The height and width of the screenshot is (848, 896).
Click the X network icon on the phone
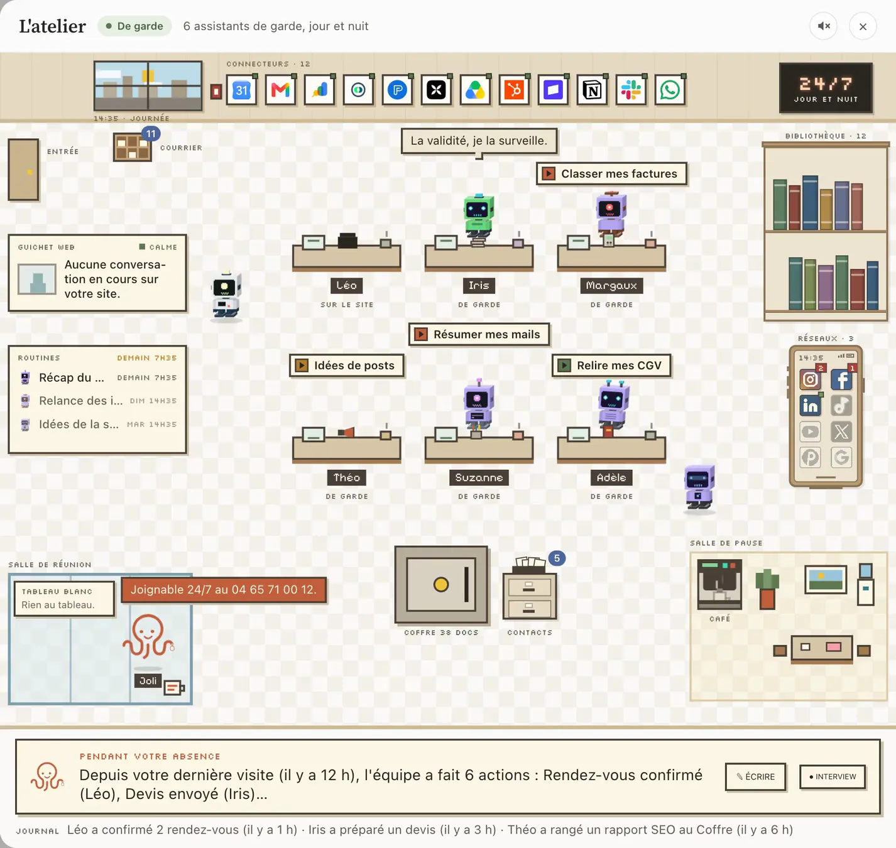(841, 432)
